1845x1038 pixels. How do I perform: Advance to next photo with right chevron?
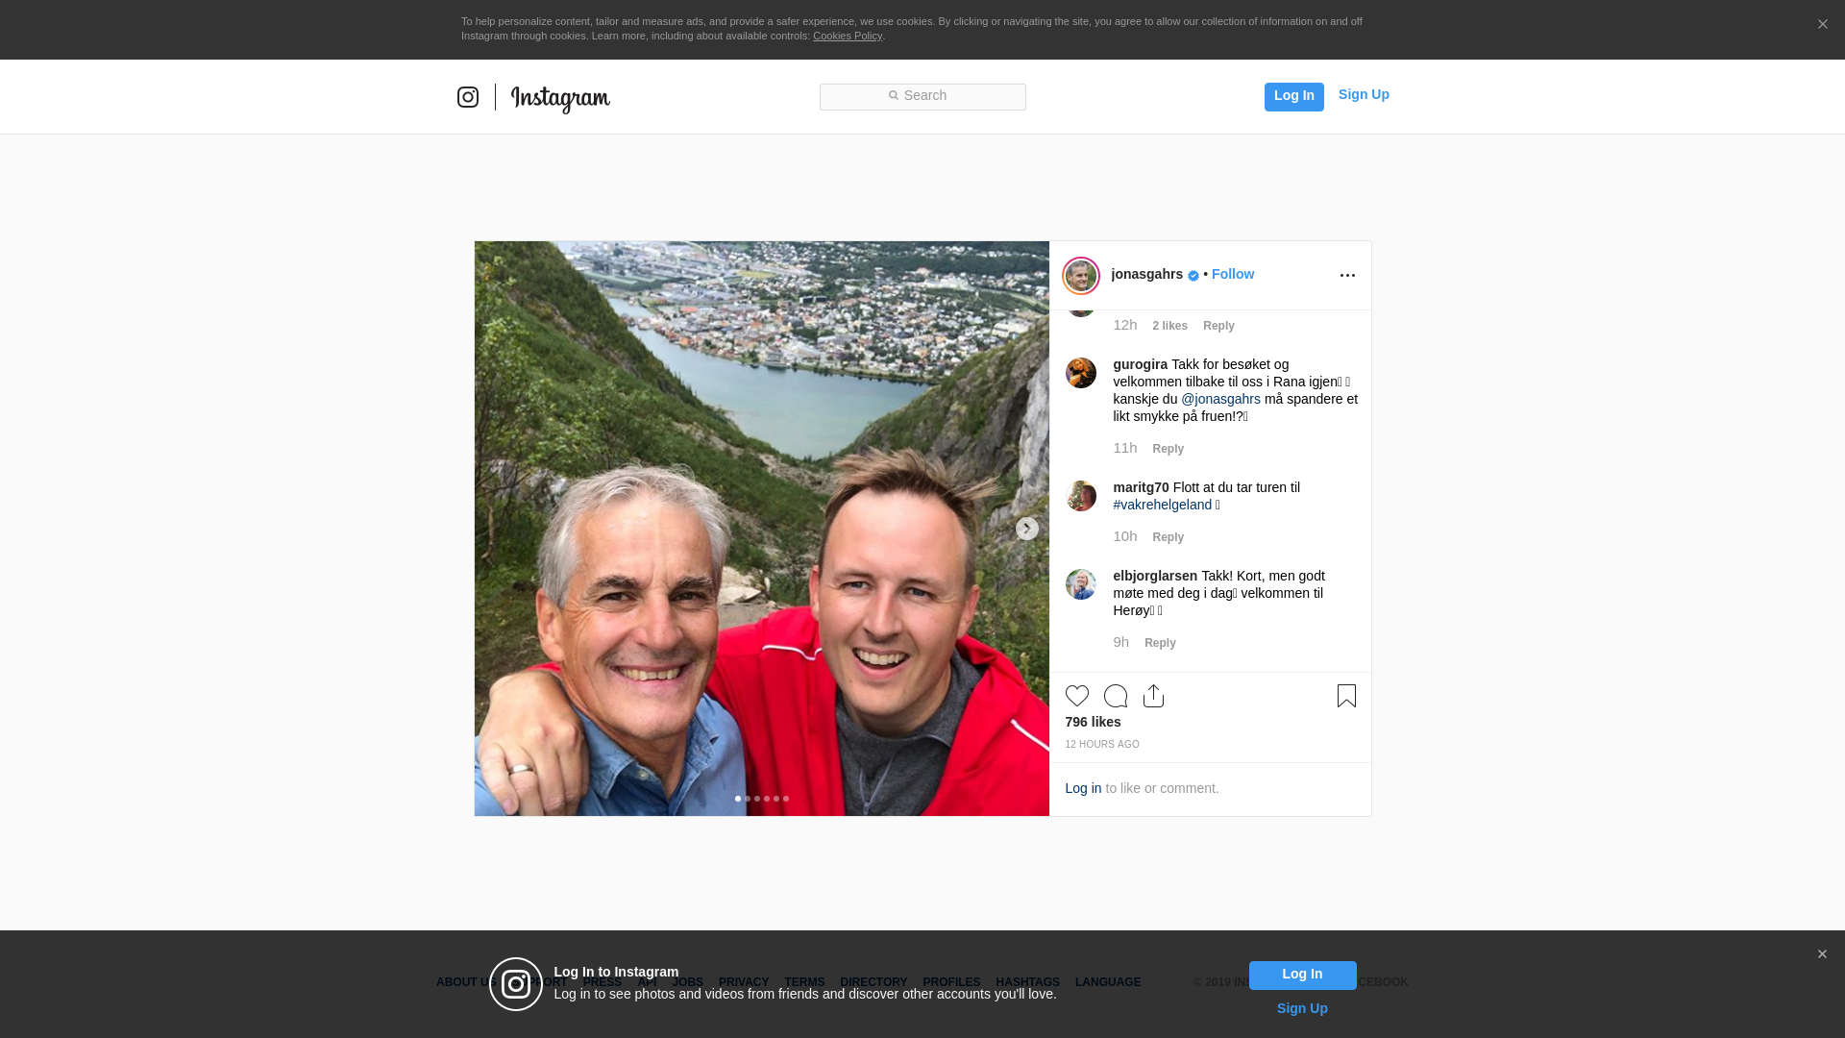pyautogui.click(x=1026, y=529)
